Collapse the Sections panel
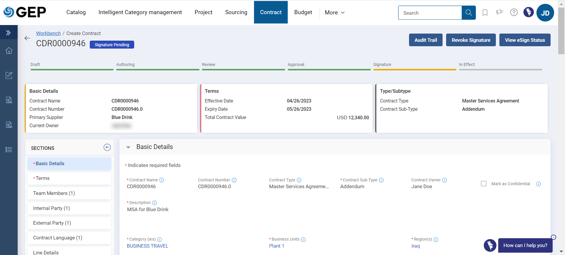The width and height of the screenshot is (565, 255). coord(107,148)
